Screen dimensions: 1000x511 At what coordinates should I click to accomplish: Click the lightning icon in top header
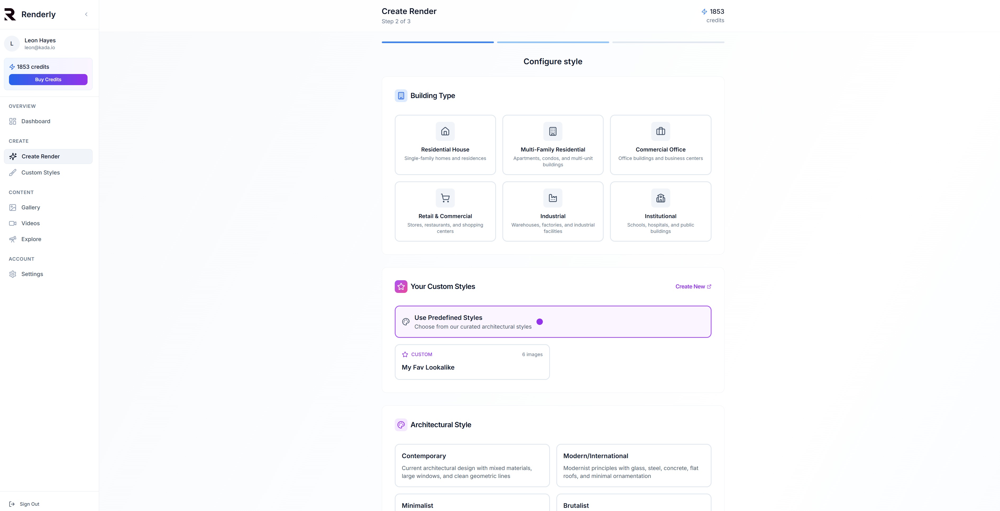704,12
